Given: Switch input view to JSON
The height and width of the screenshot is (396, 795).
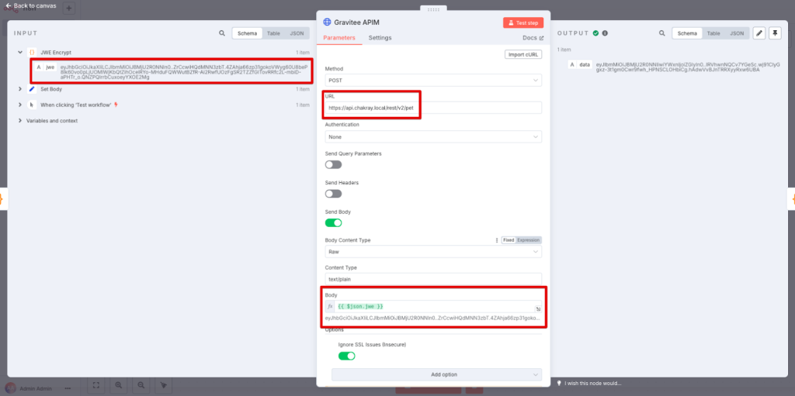Looking at the screenshot, I should [x=297, y=33].
